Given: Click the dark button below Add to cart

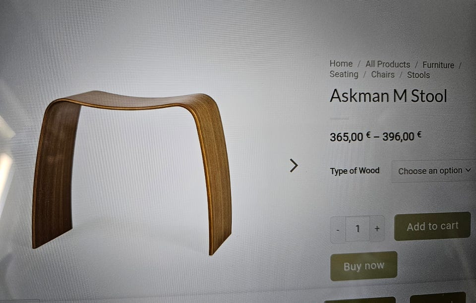Looking at the screenshot, I should click(x=437, y=298).
